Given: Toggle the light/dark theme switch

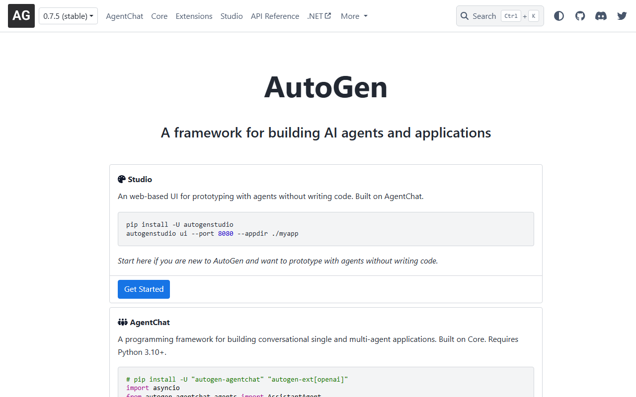Looking at the screenshot, I should click(x=559, y=16).
